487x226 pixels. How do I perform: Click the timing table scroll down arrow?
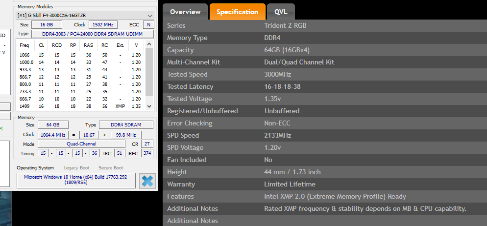149,106
